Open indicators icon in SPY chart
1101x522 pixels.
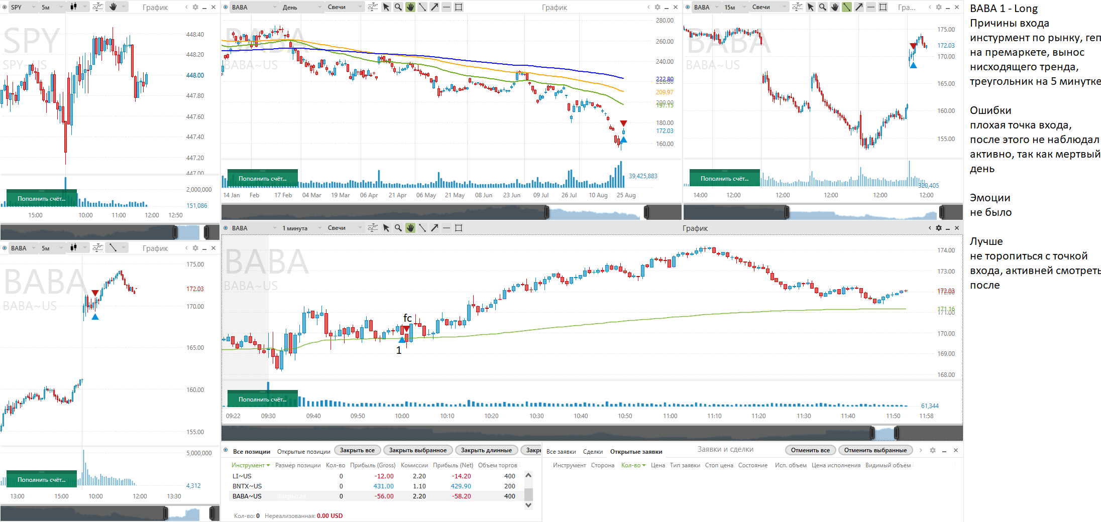click(x=98, y=7)
